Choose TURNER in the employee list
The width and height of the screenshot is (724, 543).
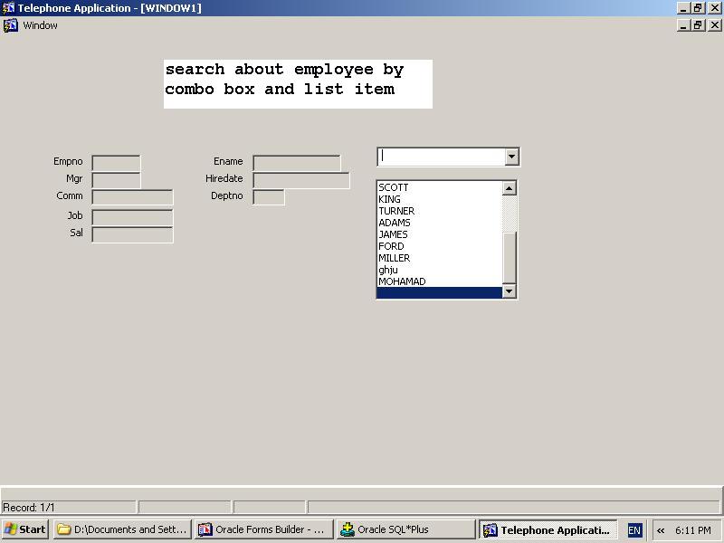[396, 211]
